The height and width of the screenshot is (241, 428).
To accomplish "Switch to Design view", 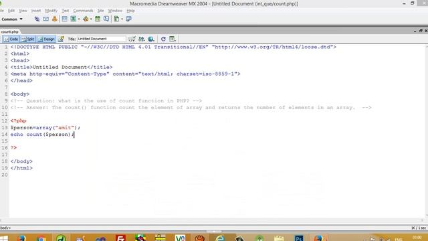I will pos(46,39).
